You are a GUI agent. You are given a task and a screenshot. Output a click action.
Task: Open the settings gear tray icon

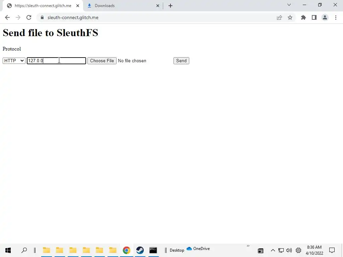(x=298, y=250)
